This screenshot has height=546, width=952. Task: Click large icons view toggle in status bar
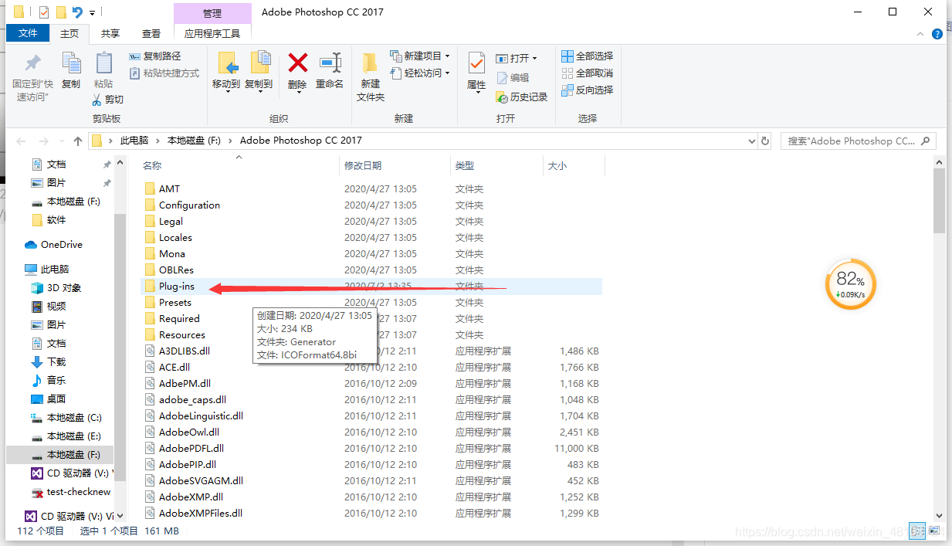pos(934,531)
